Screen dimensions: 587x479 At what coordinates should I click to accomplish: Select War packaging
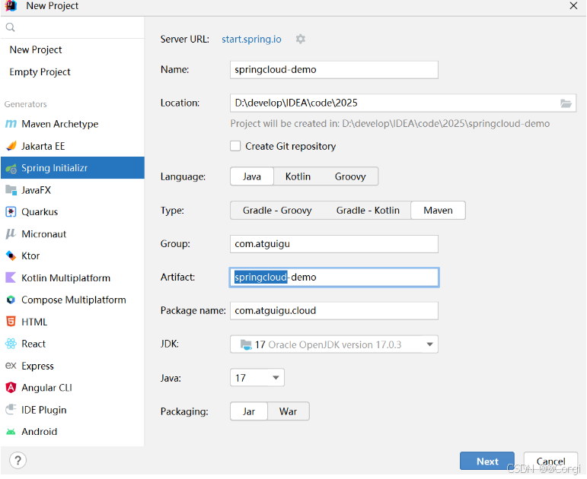(x=289, y=411)
